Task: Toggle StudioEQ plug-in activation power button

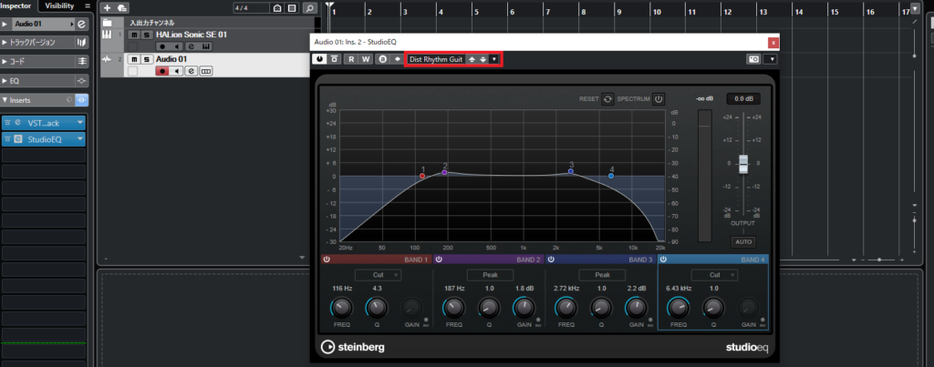Action: [x=320, y=59]
